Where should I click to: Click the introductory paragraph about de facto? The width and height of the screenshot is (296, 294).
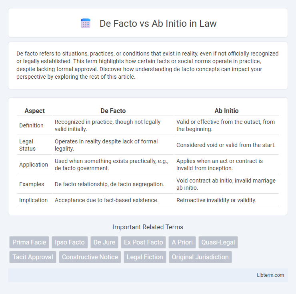(148, 65)
